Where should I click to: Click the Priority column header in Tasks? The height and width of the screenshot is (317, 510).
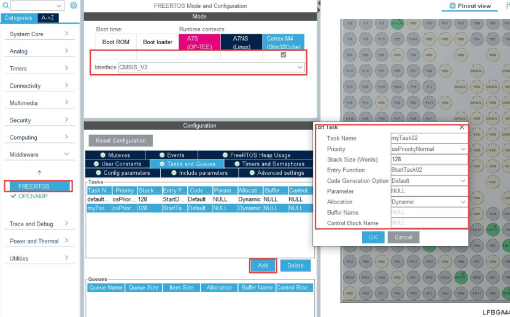coord(125,190)
